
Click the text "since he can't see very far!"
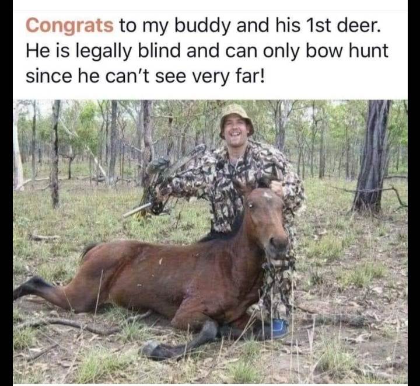(x=145, y=75)
